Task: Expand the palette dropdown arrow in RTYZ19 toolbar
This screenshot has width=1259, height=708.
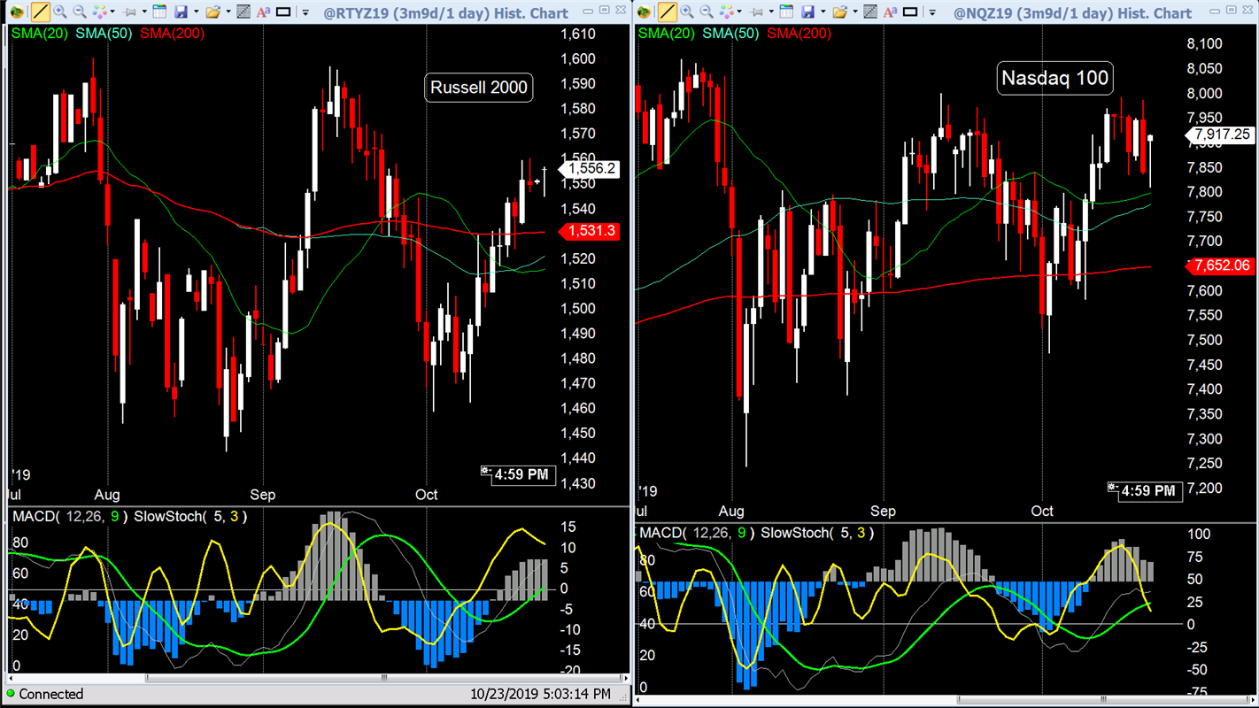Action: [112, 12]
